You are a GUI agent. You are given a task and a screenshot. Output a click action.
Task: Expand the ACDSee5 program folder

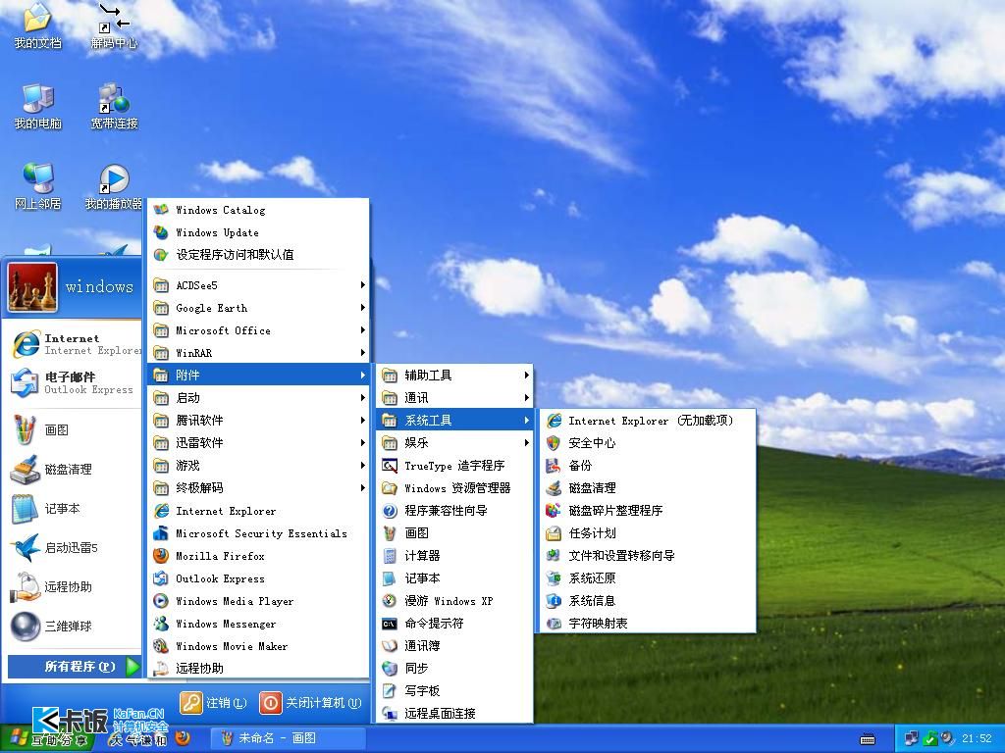coord(258,285)
